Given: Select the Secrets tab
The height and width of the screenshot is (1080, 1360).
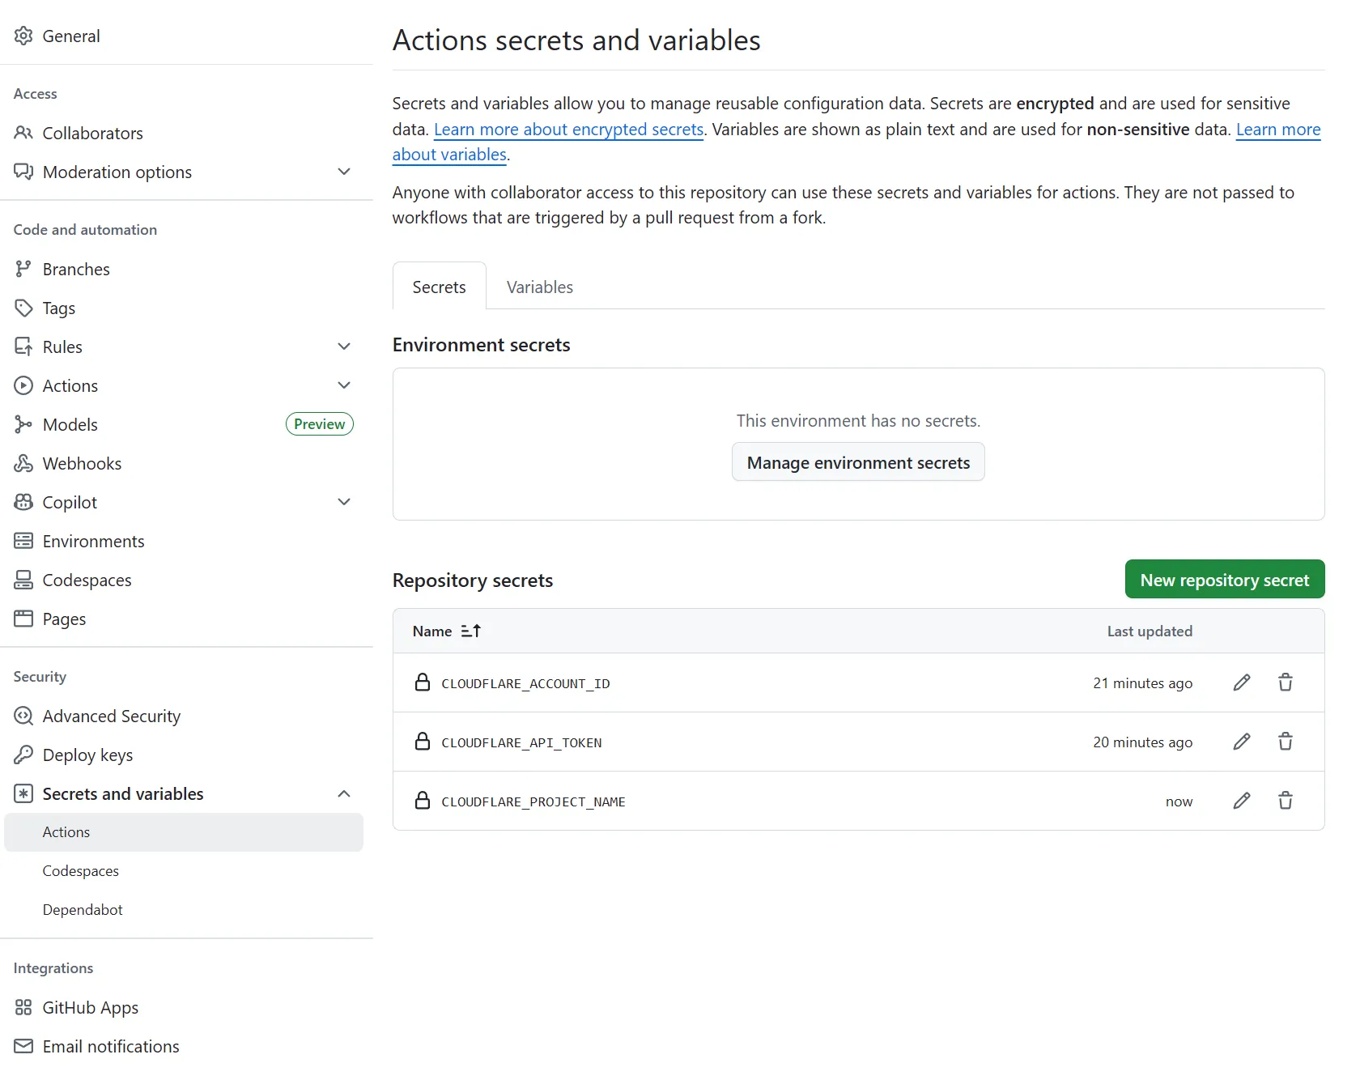Looking at the screenshot, I should pos(439,287).
